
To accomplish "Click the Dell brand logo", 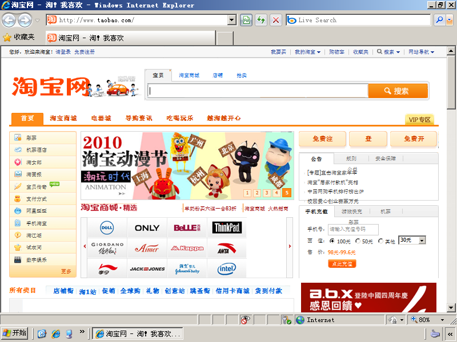I will pos(107,227).
